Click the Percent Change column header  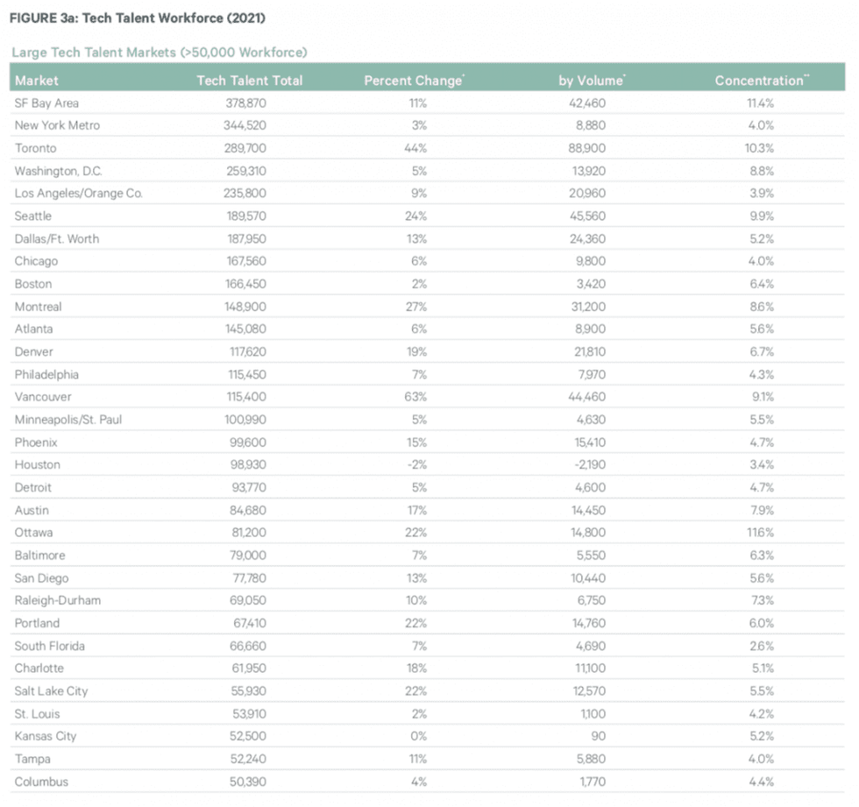(x=414, y=81)
